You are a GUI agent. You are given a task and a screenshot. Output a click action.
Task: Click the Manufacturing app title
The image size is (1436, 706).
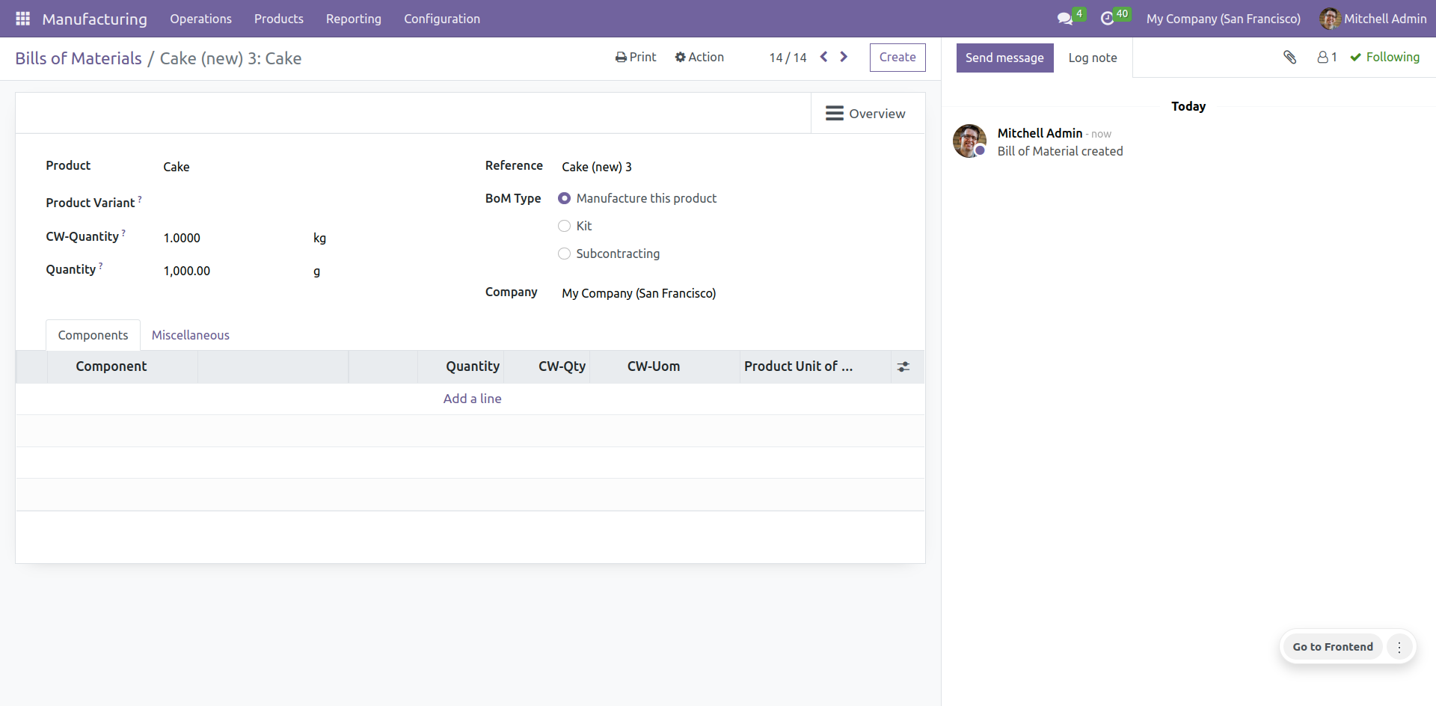pos(94,19)
